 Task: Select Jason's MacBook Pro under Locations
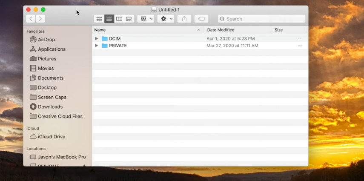[62, 157]
